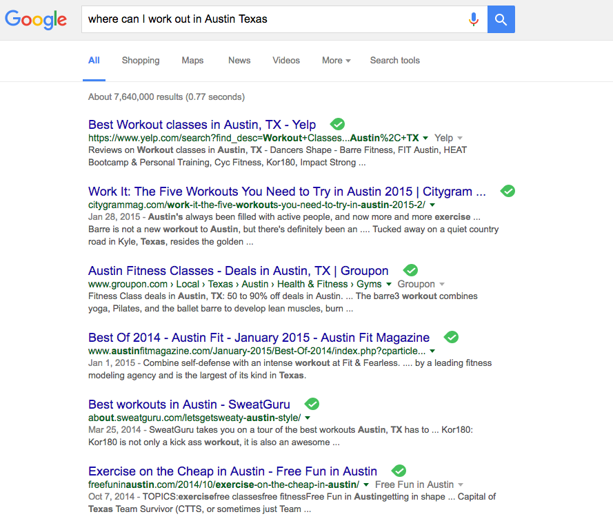The image size is (613, 521).
Task: Switch to the News tab
Action: [x=239, y=61]
